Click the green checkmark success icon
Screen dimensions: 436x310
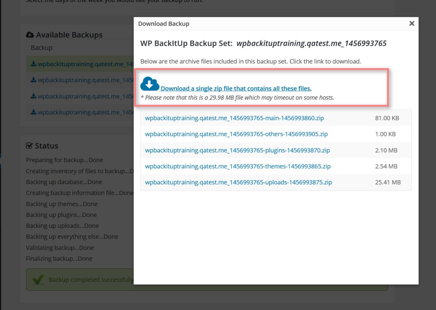[x=38, y=279]
